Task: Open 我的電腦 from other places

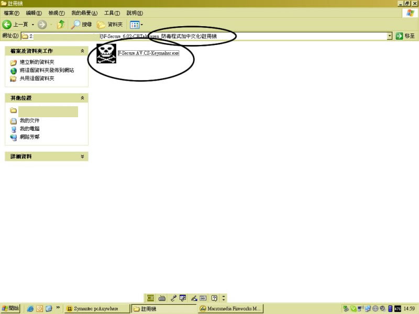Action: 29,129
